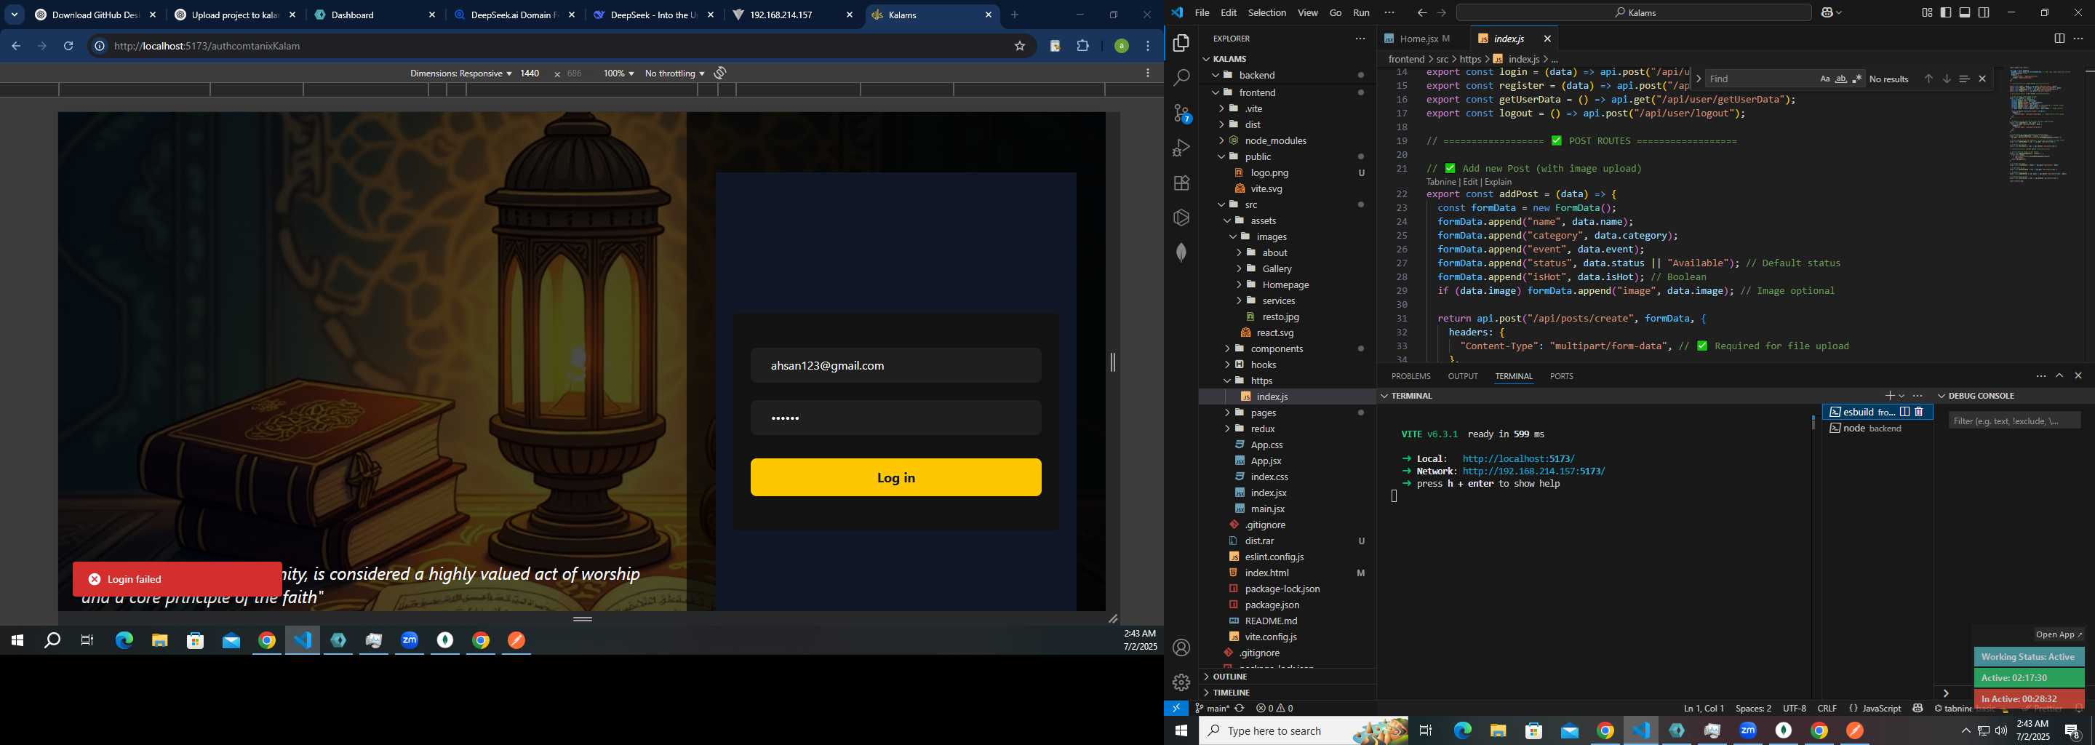
Task: Open the Accounts icon in the activity bar
Action: tap(1181, 648)
